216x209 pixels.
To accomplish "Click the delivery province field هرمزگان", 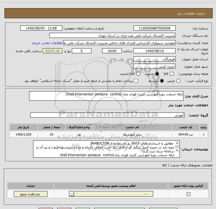I will [x=154, y=59].
